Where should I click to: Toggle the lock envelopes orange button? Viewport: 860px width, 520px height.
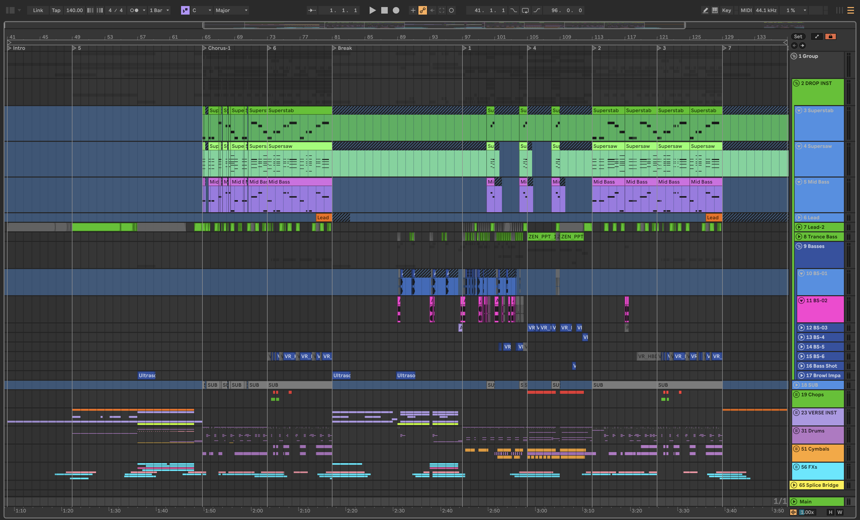830,37
